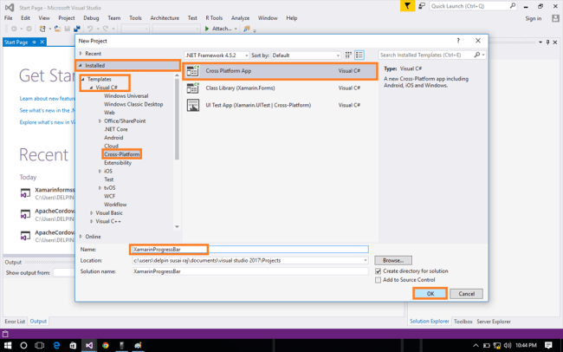Open the Windows Store taskbar icon
Viewport: 563px width, 352px height.
coord(73,346)
